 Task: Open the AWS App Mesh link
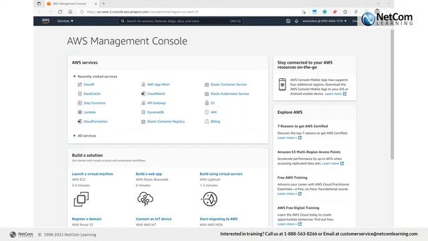[x=158, y=84]
